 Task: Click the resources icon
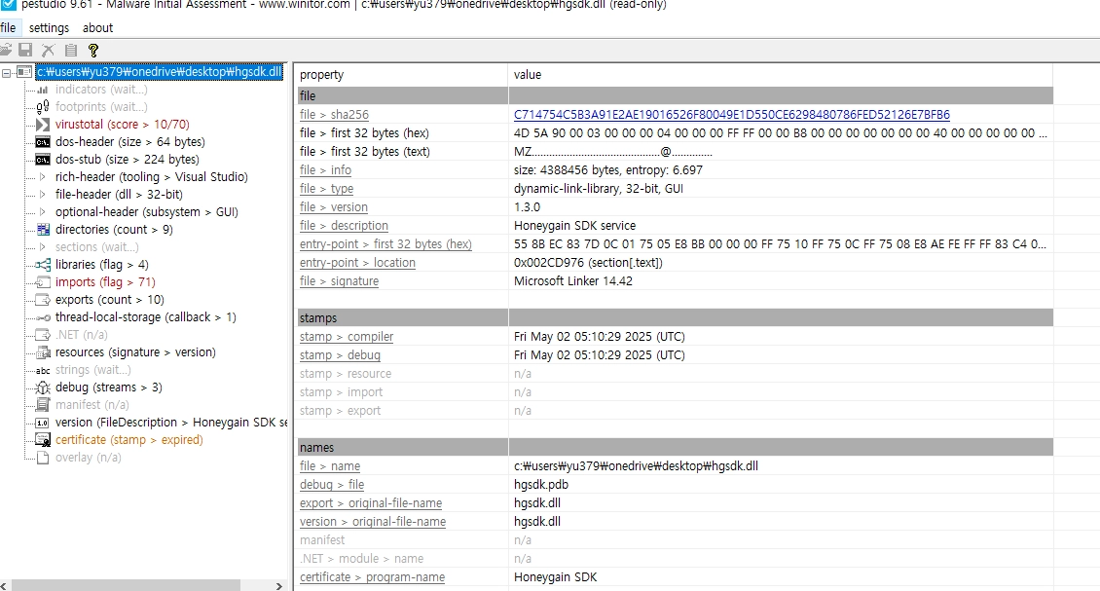pyautogui.click(x=43, y=352)
